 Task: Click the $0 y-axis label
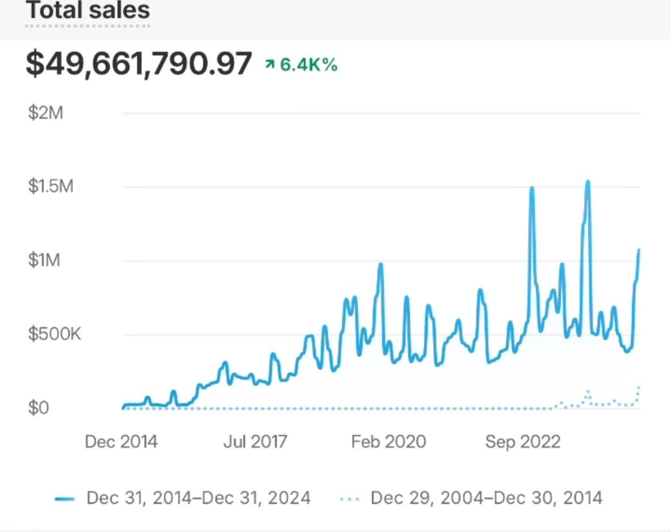click(38, 408)
